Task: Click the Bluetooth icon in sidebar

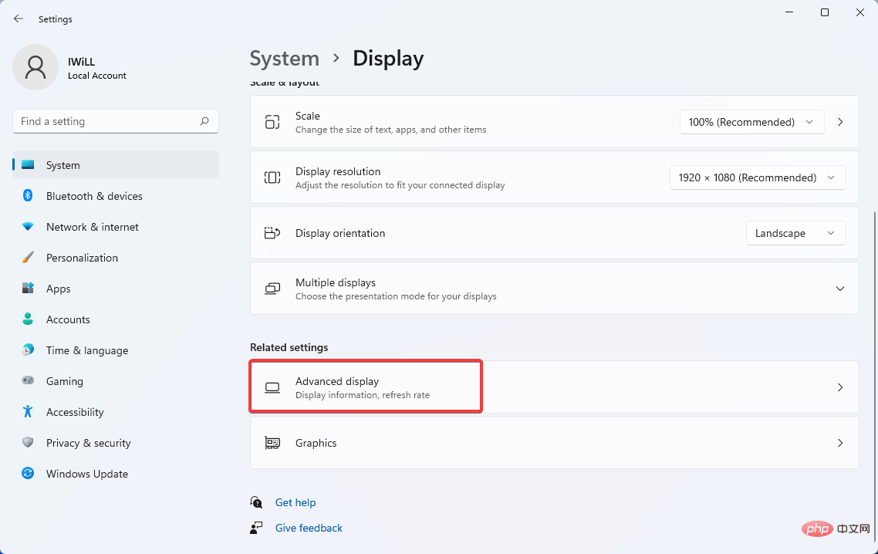Action: tap(28, 195)
